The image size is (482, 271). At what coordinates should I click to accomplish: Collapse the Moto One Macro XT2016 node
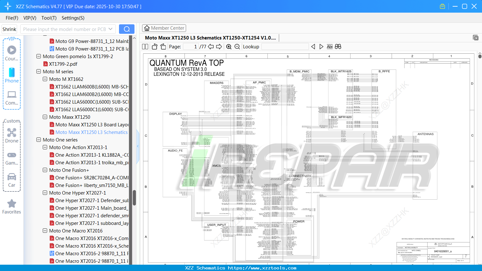pyautogui.click(x=45, y=231)
